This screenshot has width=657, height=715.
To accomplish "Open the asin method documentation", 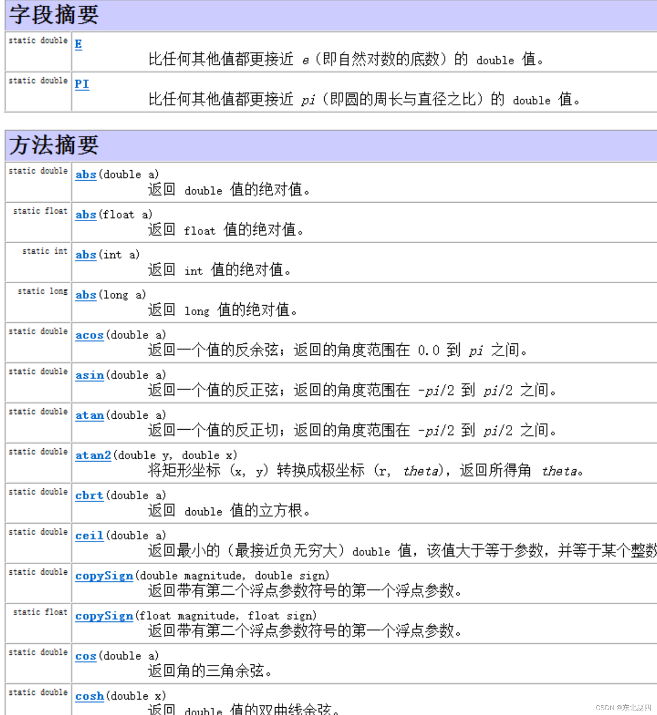I will pyautogui.click(x=89, y=375).
